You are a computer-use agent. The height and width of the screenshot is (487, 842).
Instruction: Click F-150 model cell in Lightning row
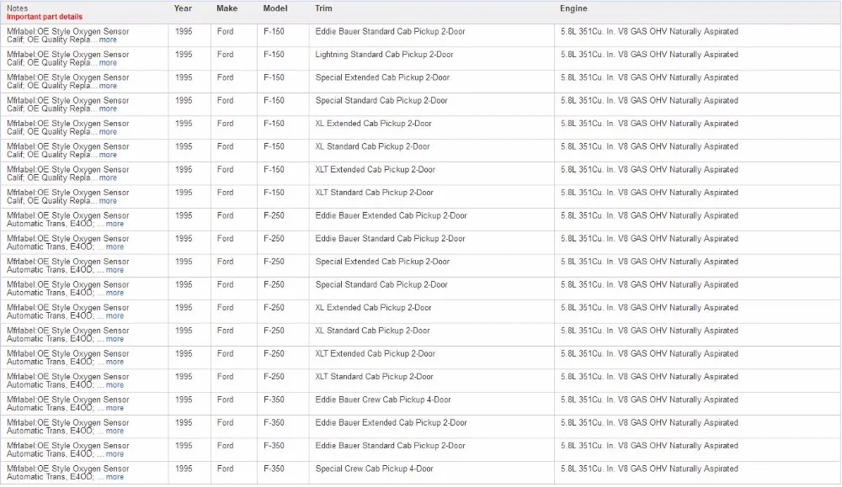pos(274,55)
